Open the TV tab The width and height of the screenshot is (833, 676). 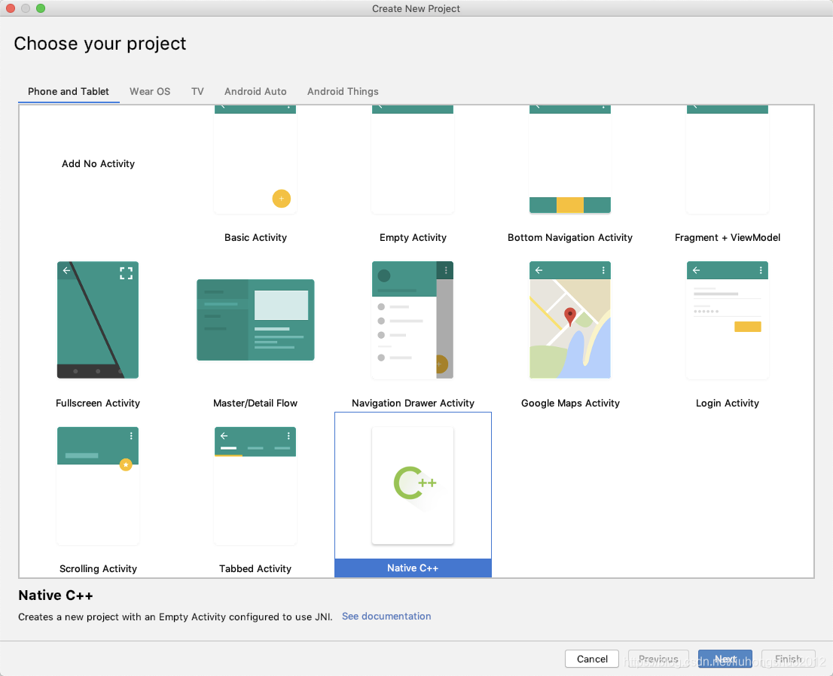pyautogui.click(x=197, y=91)
